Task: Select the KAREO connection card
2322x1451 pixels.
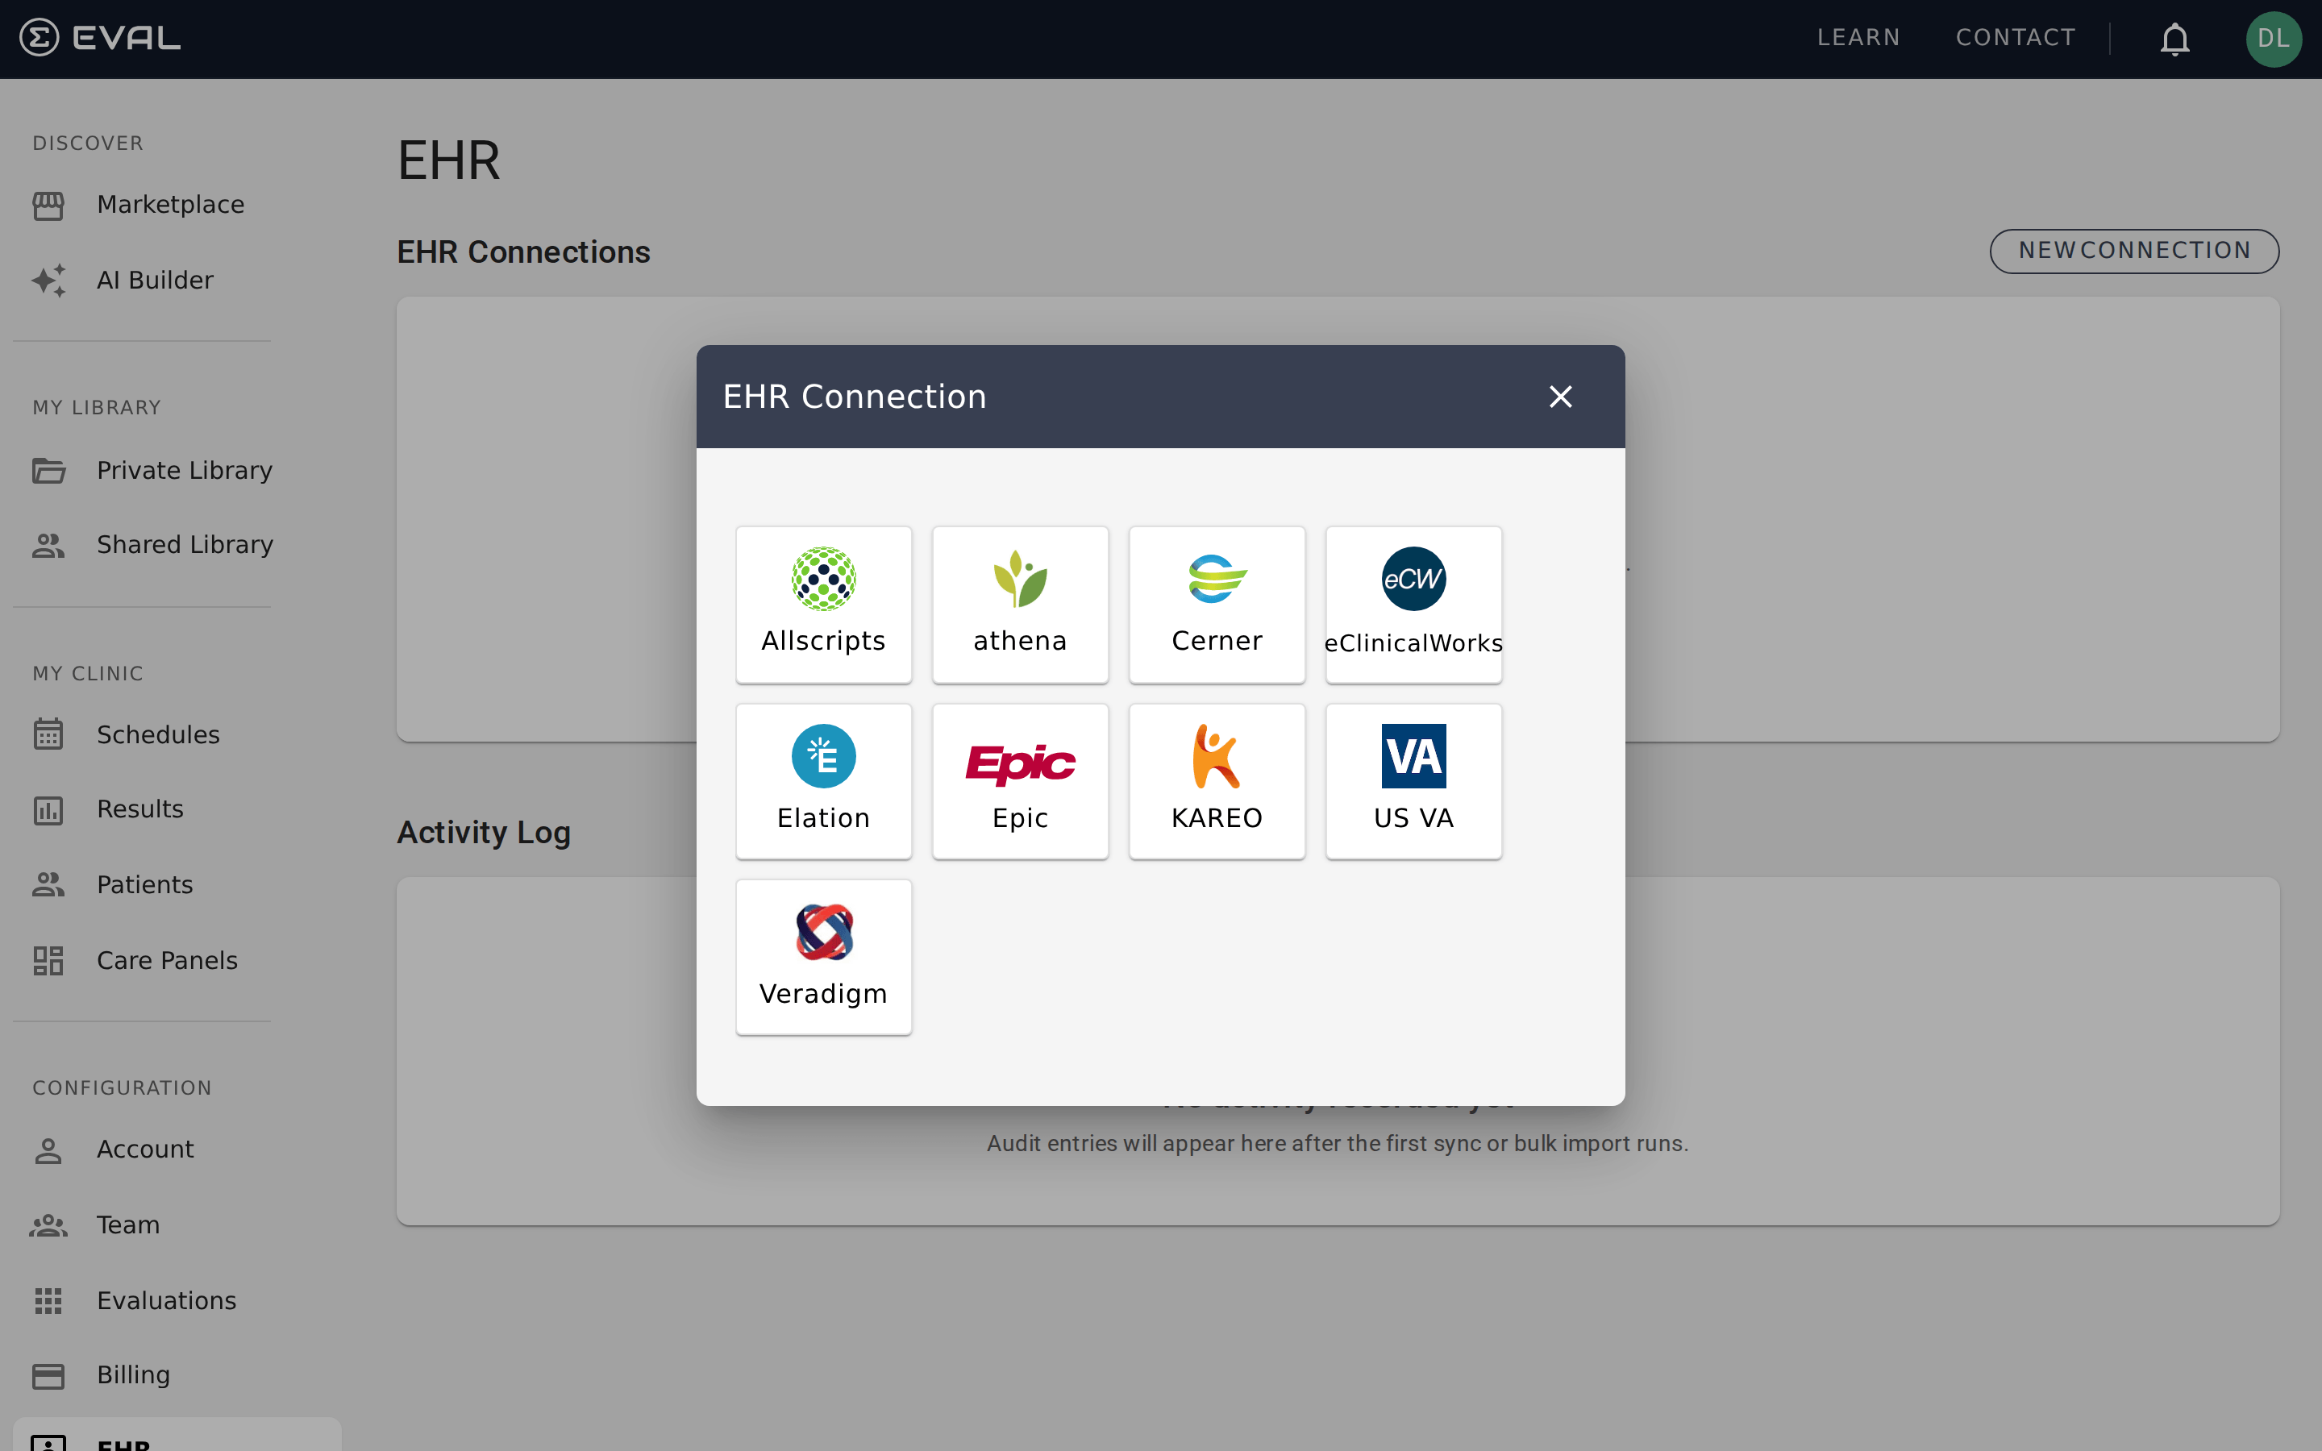Action: click(x=1217, y=781)
